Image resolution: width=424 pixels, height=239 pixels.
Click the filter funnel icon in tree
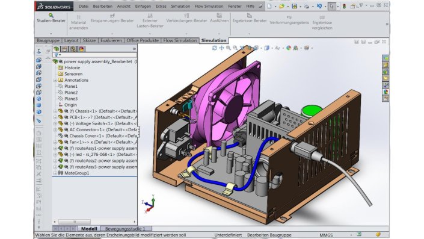pyautogui.click(x=57, y=55)
